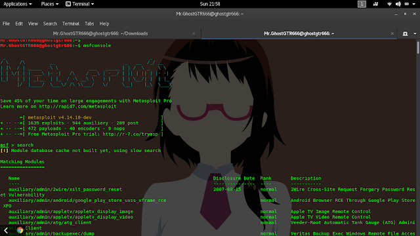This screenshot has width=420, height=236.
Task: Open the Edit menu
Action: [x=19, y=24]
